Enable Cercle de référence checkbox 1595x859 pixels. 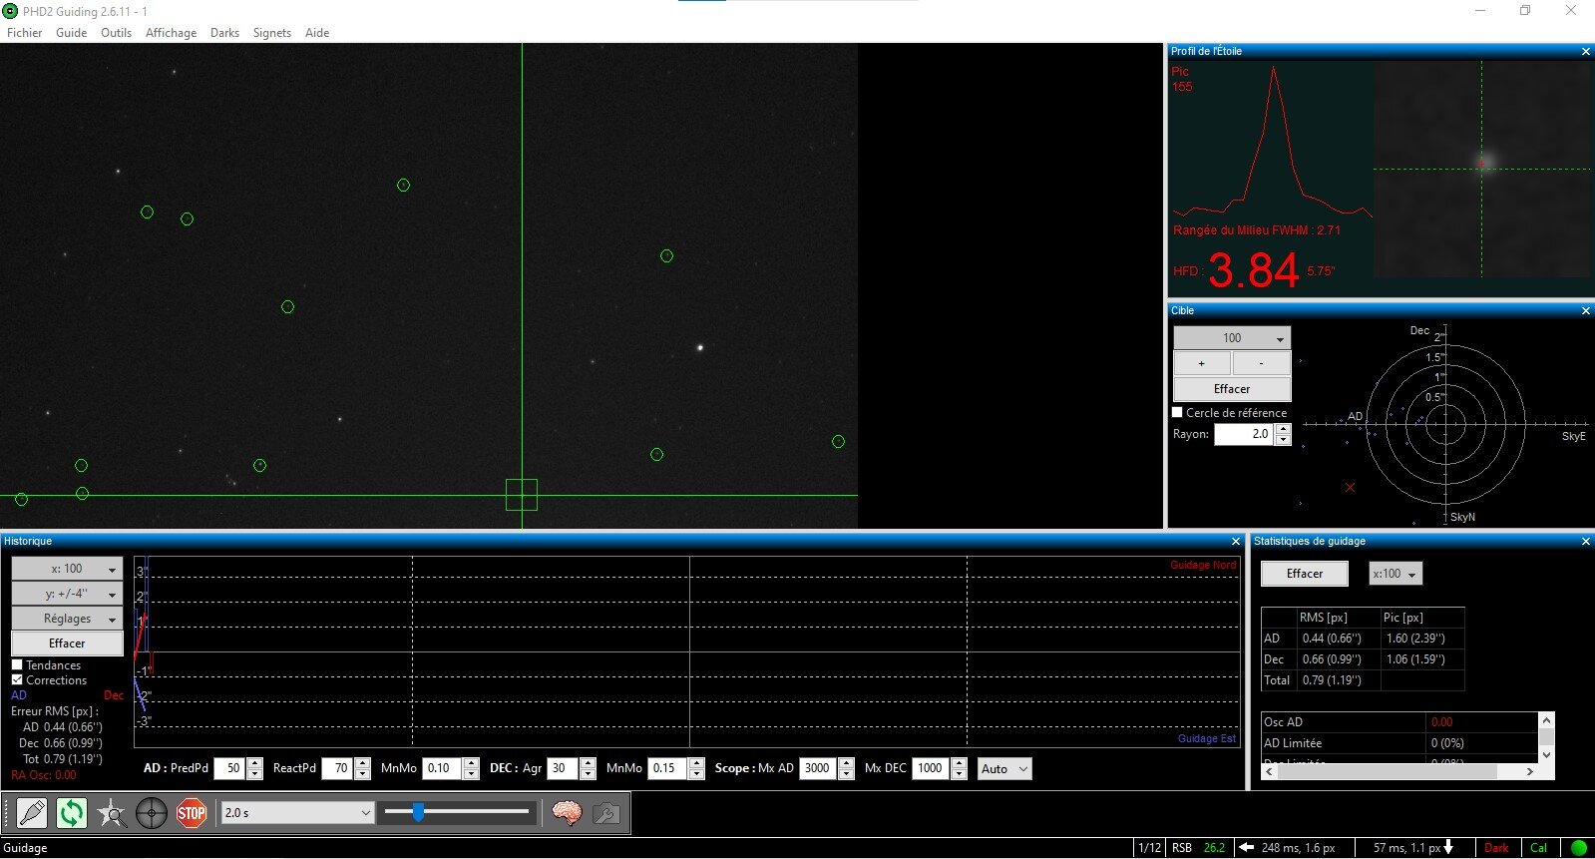[1177, 412]
